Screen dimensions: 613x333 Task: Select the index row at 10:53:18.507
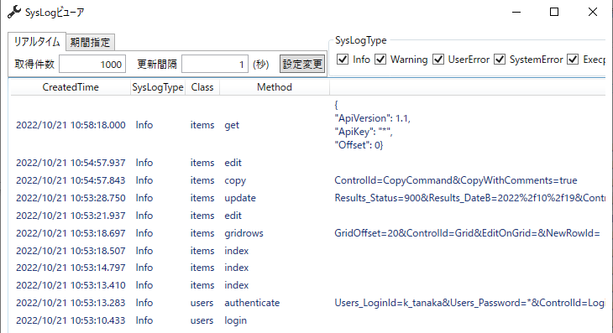pos(308,251)
